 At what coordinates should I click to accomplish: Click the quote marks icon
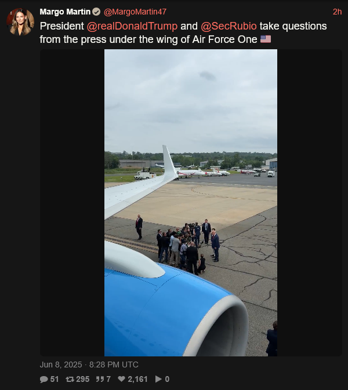[100, 380]
